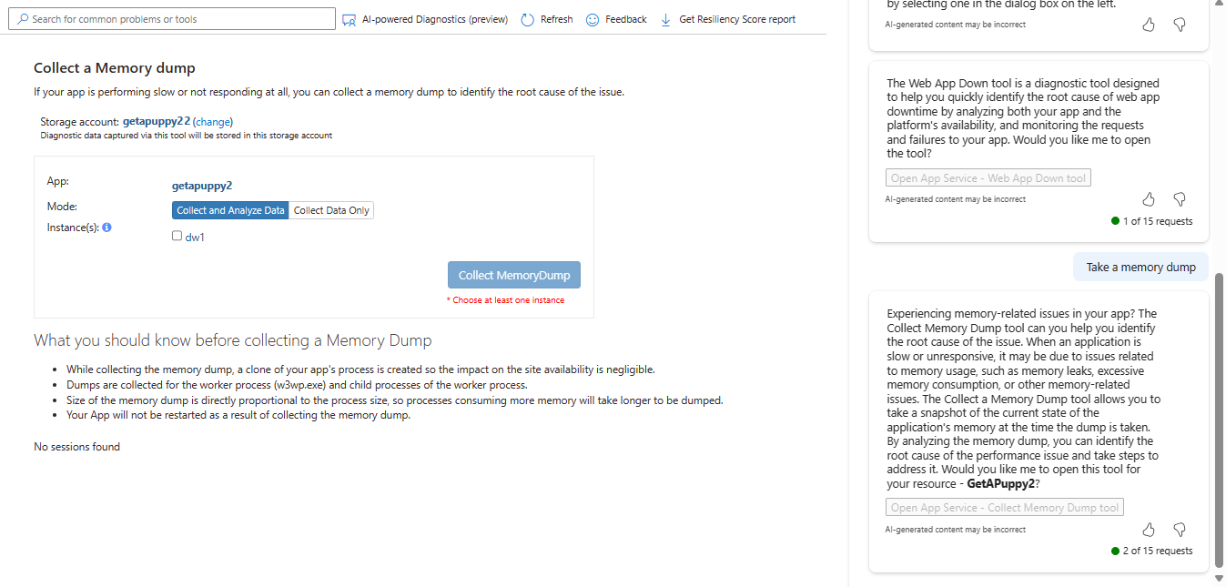Thumbs down the Web App Down response
This screenshot has height=587, width=1226.
[x=1180, y=198]
